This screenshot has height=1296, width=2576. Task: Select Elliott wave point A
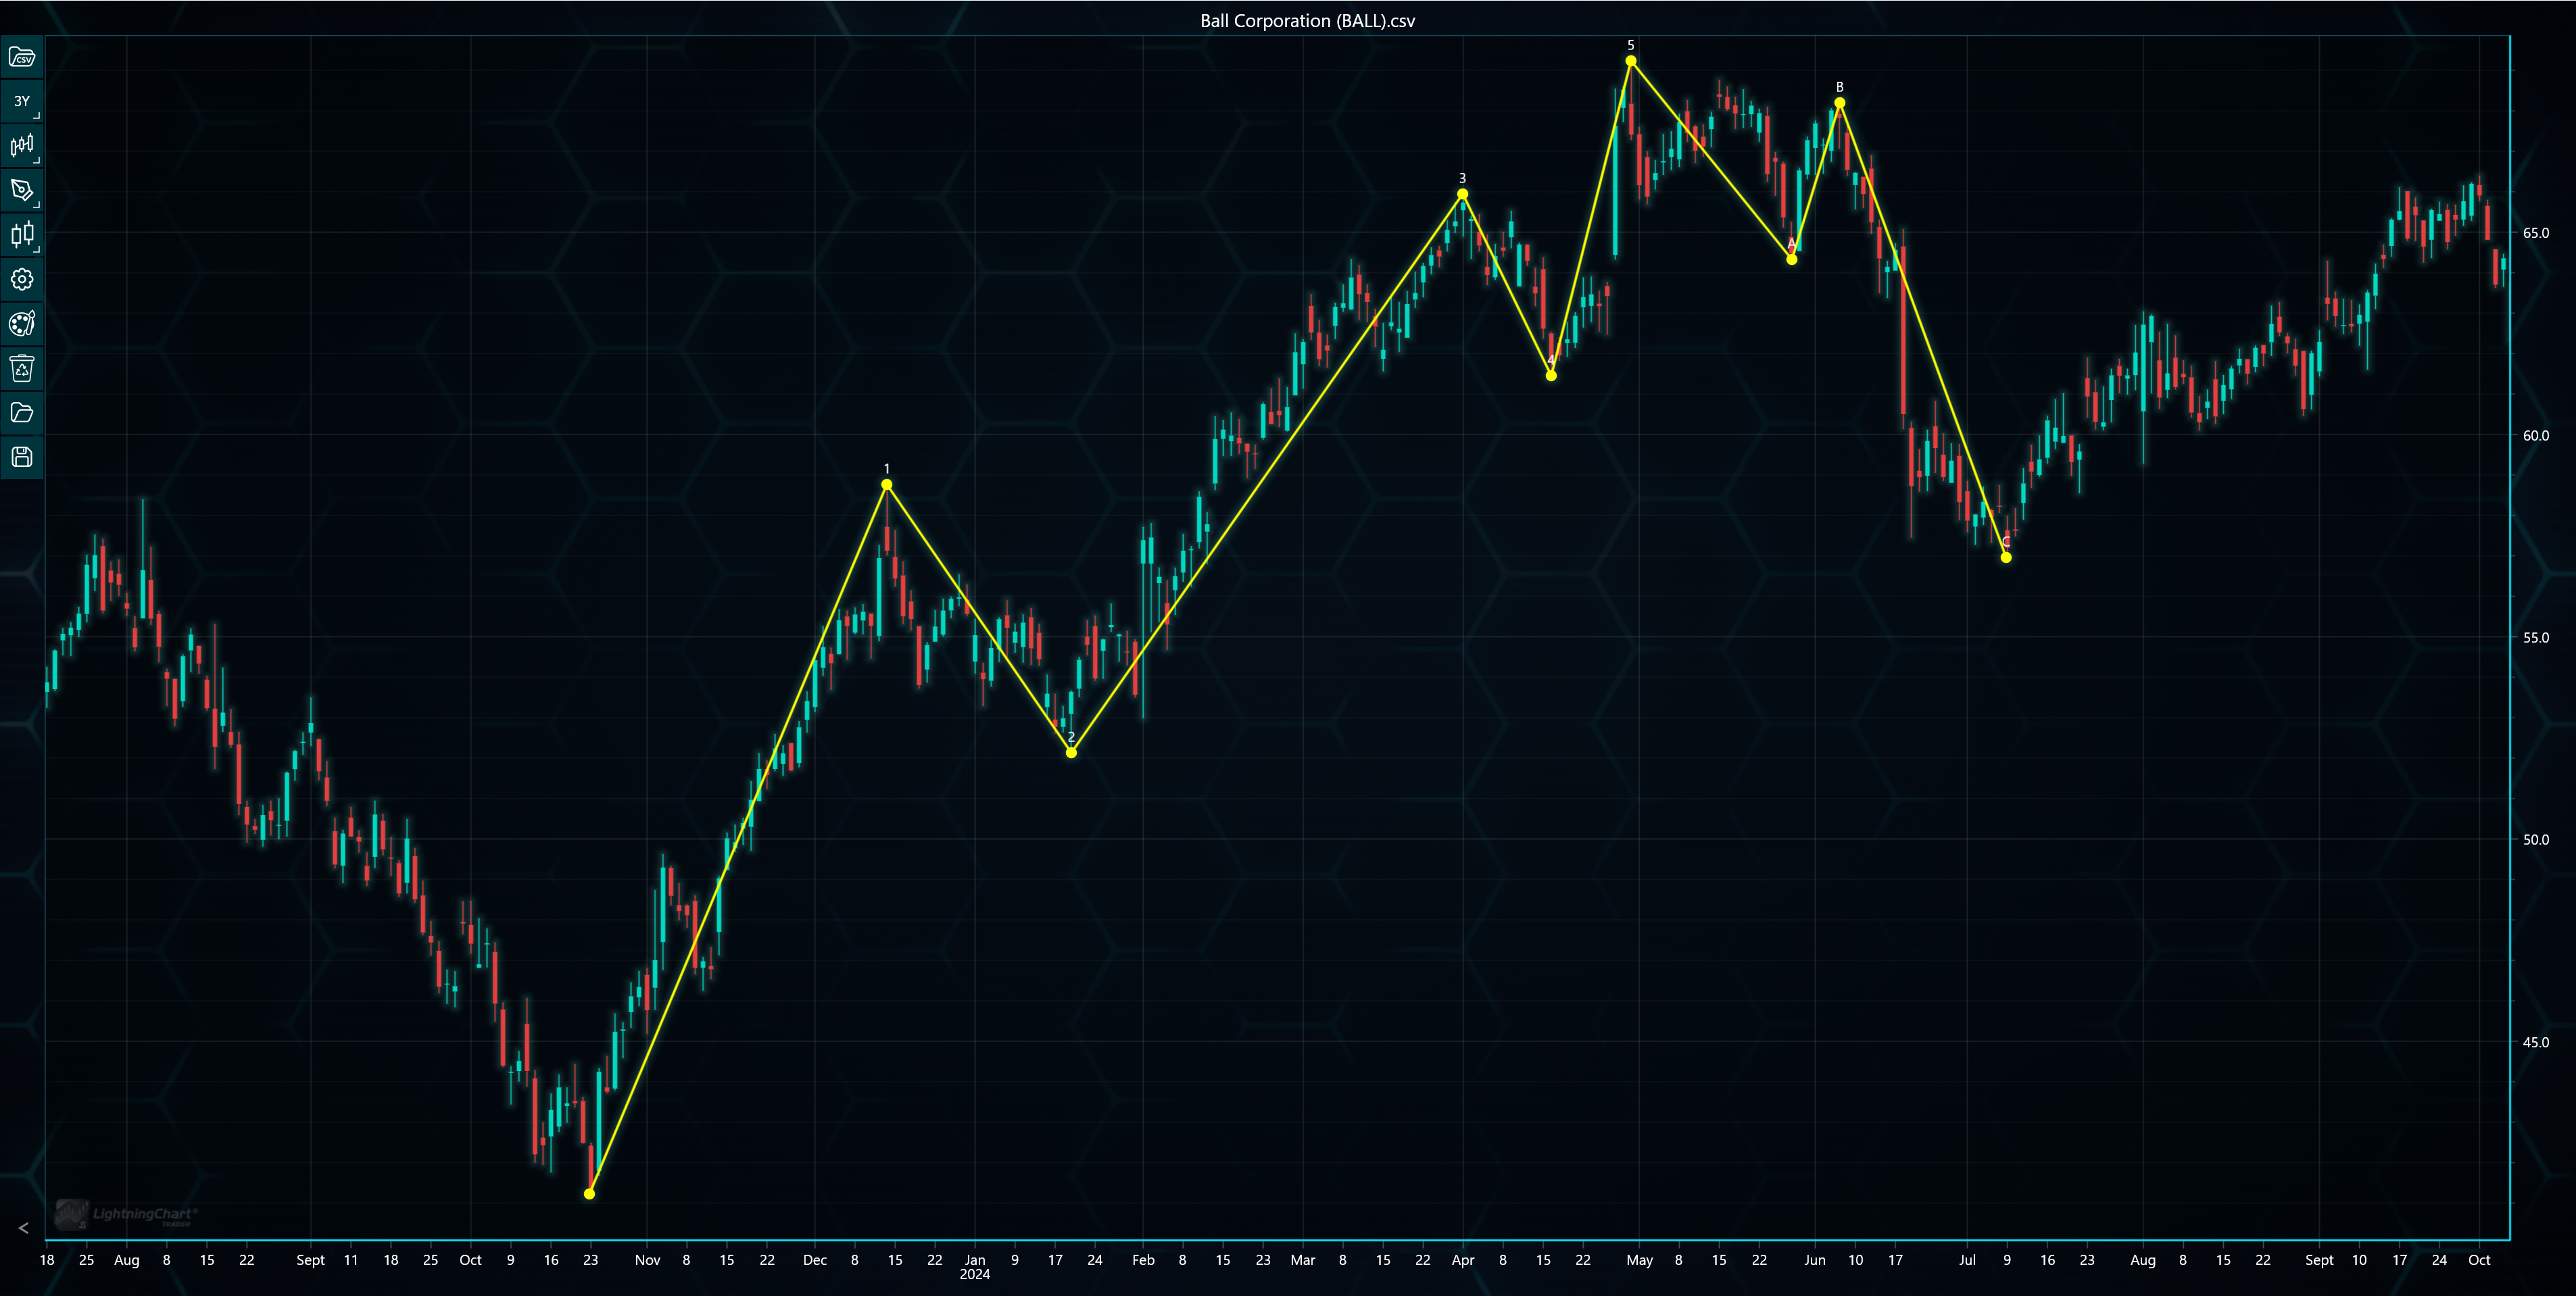(1791, 259)
